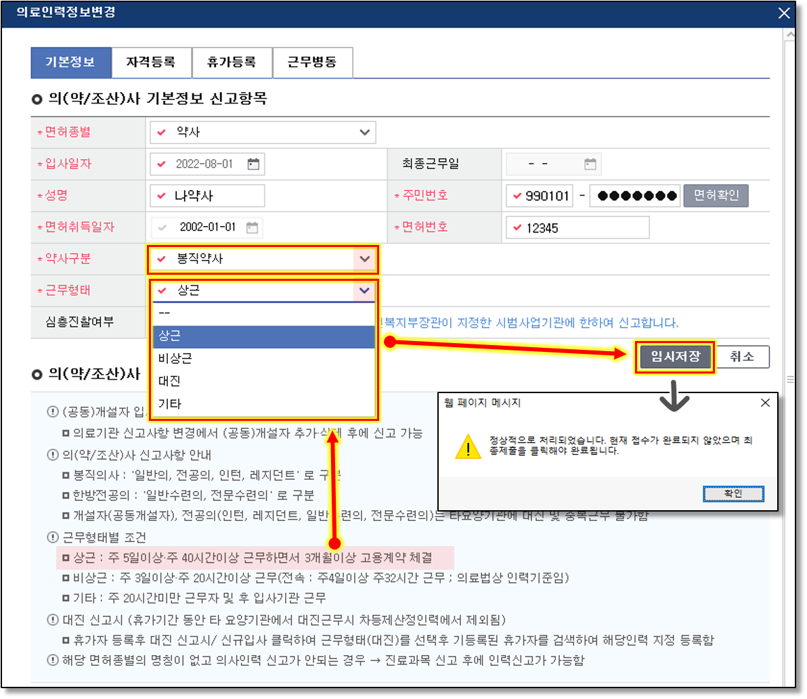
Task: Open the 휴가등록 tab
Action: click(x=232, y=62)
